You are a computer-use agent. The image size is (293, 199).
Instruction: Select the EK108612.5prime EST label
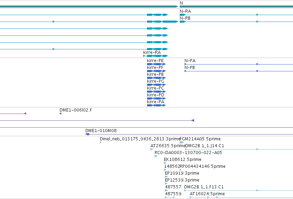click(x=182, y=160)
